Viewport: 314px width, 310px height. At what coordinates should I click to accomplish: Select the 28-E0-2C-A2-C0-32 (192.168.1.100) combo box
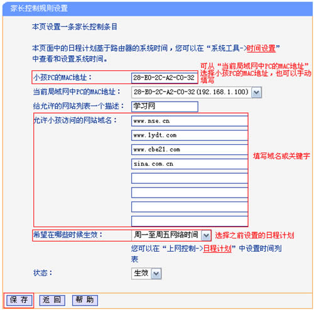[197, 92]
